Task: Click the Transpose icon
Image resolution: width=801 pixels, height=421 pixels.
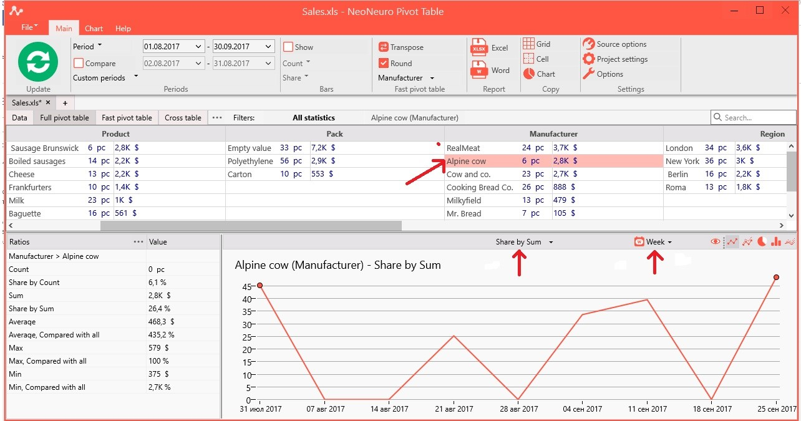Action: 384,47
